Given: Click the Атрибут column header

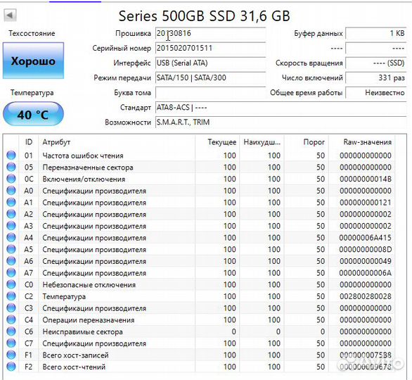Looking at the screenshot, I should coord(117,142).
